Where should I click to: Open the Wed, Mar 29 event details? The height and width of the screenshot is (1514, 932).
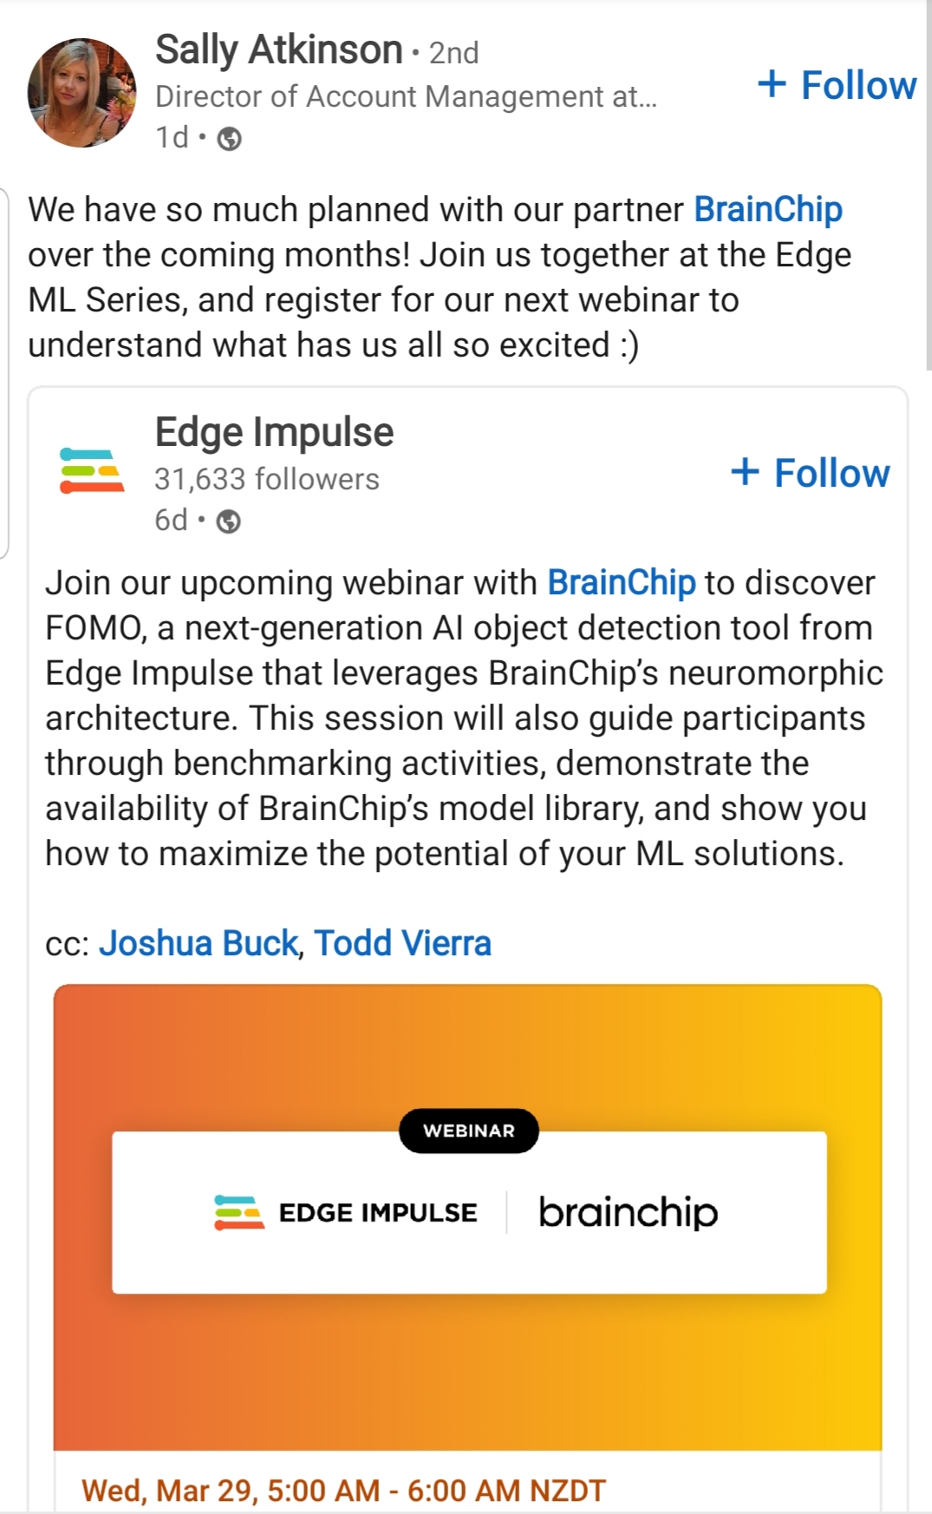(x=343, y=1491)
